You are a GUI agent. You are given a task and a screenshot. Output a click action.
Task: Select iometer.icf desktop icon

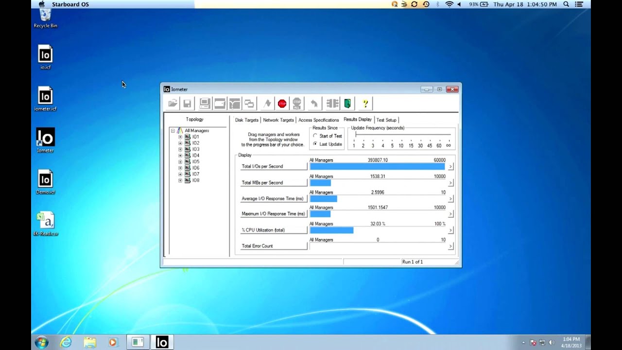[45, 99]
